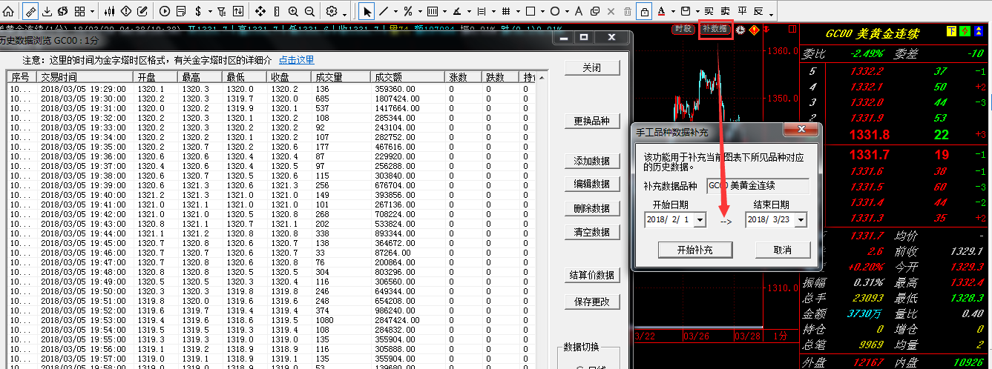This screenshot has height=369, width=992.
Task: Open the end date dropdown
Action: click(x=800, y=220)
